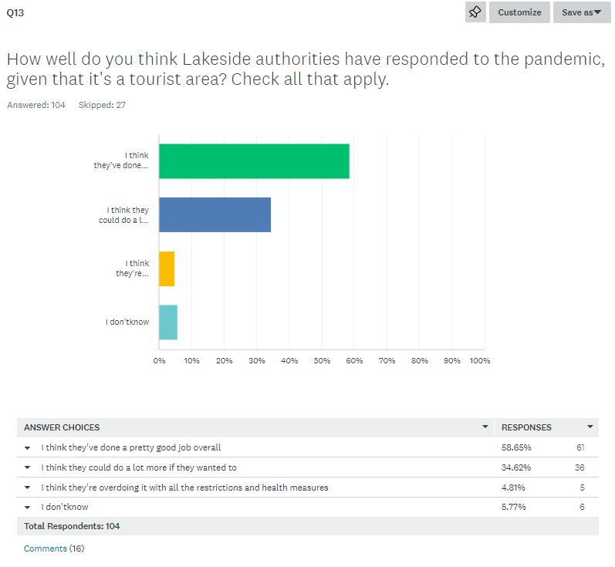Sort by the Responses column arrow
Screen dimensions: 615x567
(590, 427)
